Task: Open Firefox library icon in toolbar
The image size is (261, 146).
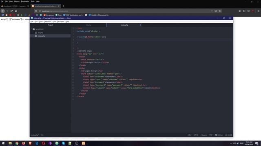Action: [x=240, y=11]
